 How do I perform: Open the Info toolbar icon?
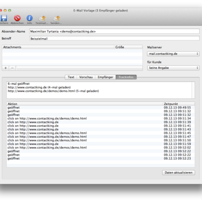[30, 18]
